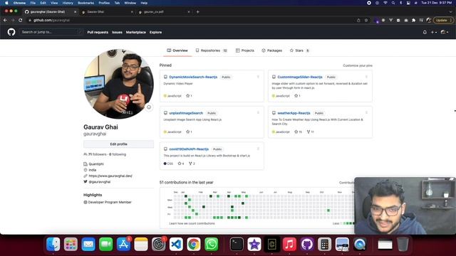Open the App Store from the dock
This screenshot has width=456, height=256.
pos(123,244)
